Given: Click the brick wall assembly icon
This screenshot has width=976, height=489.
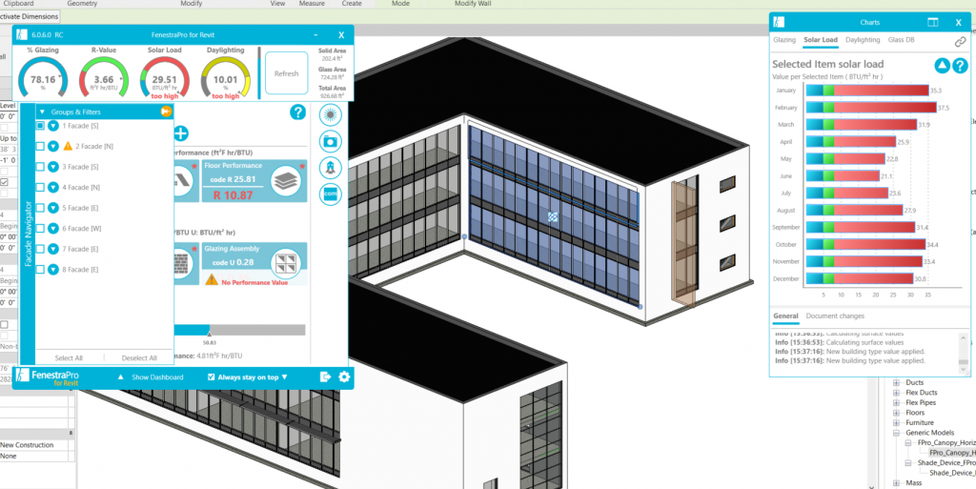Looking at the screenshot, I should pyautogui.click(x=180, y=262).
